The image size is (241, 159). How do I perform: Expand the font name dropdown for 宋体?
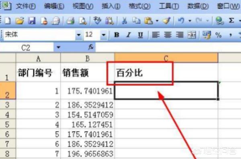coord(79,35)
